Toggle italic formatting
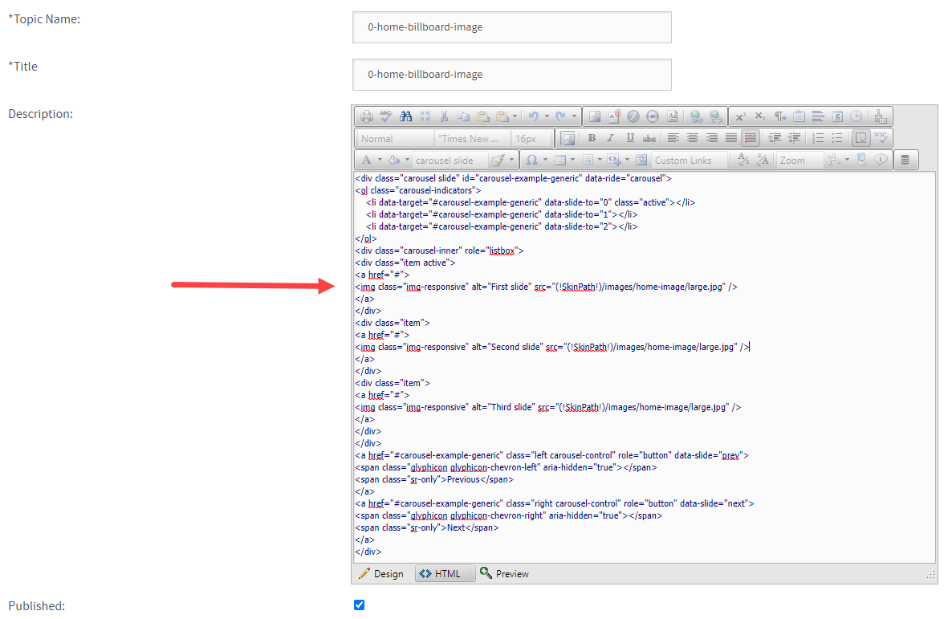 [x=610, y=137]
